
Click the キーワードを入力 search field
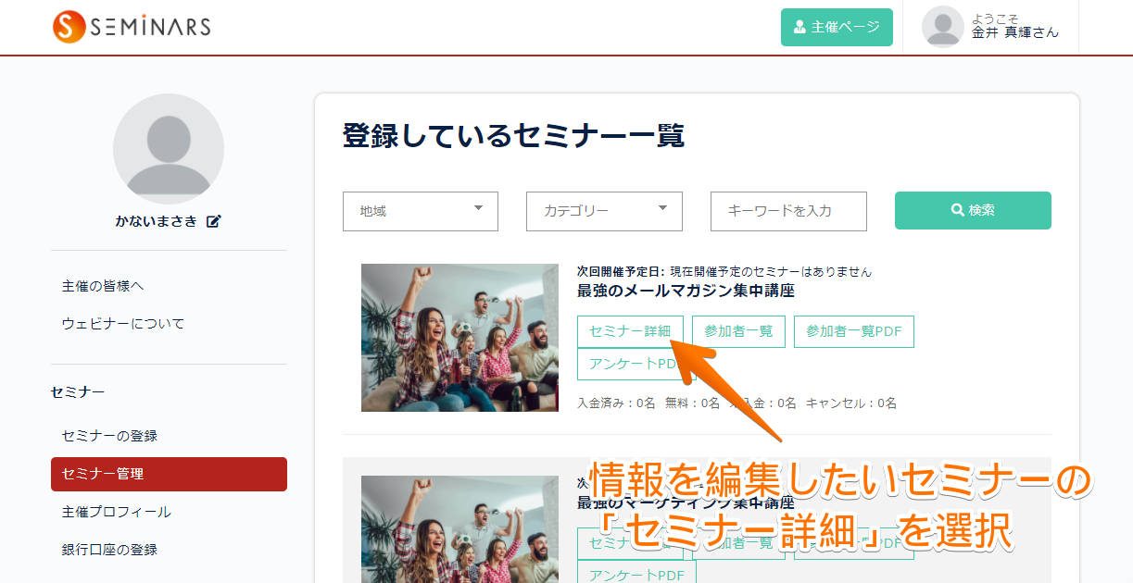pyautogui.click(x=788, y=211)
